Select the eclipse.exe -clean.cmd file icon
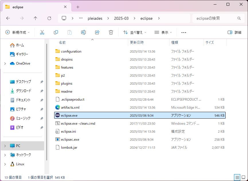 (58, 123)
